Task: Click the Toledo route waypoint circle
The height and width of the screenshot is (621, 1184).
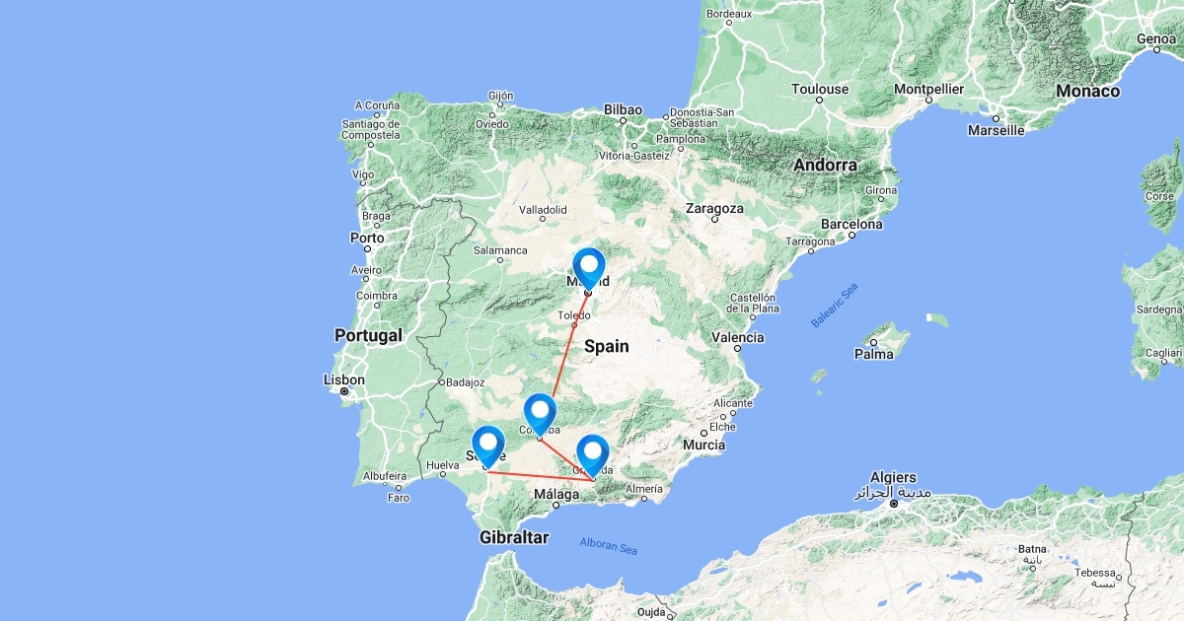Action: (574, 325)
